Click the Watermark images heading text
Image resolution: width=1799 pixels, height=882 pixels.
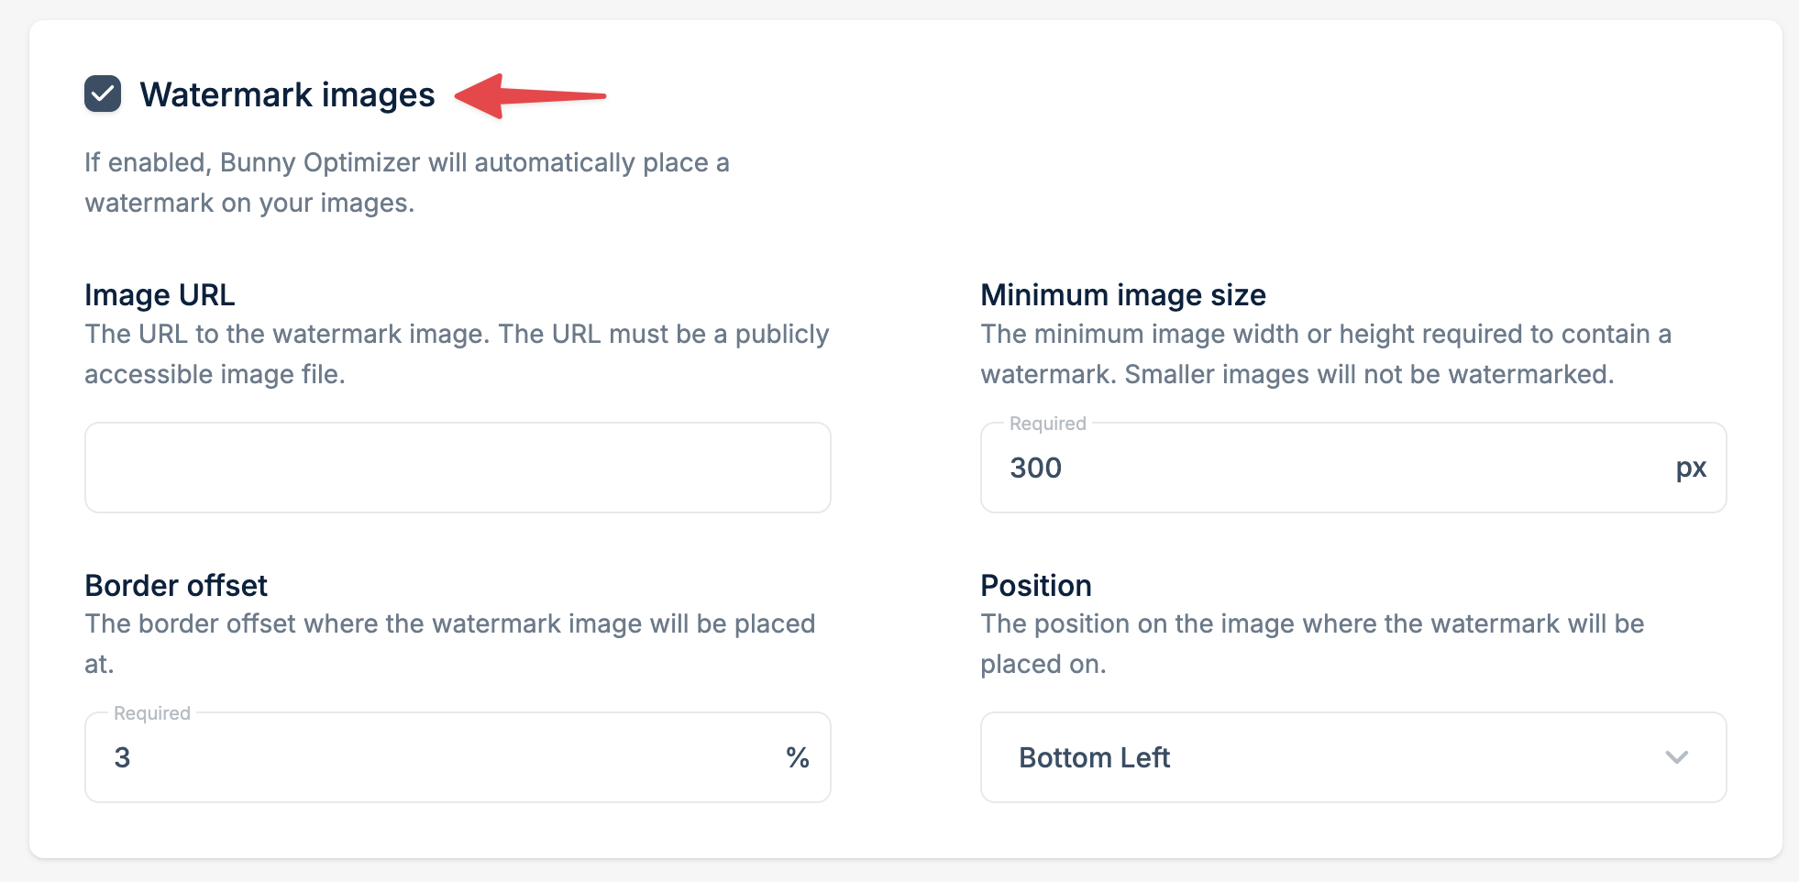pyautogui.click(x=289, y=93)
